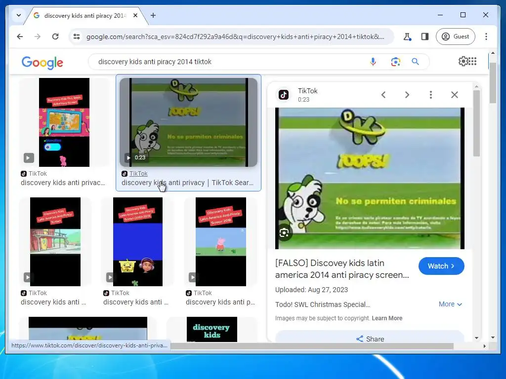Screen dimensions: 506x379
Task: Open the Peppa Pig 2018 anti-piracy thumbnail
Action: 221,242
